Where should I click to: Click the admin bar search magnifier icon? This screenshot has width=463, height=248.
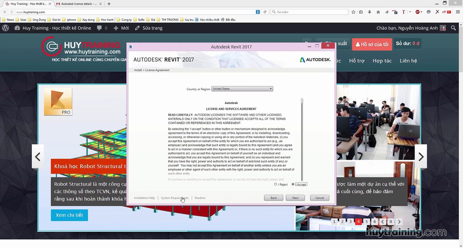454,28
